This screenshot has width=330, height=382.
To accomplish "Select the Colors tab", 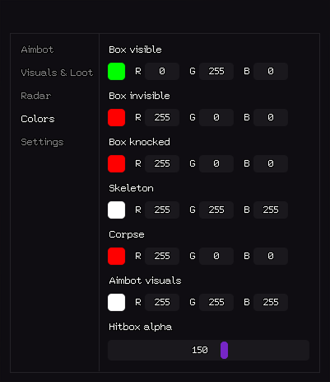I will [38, 119].
